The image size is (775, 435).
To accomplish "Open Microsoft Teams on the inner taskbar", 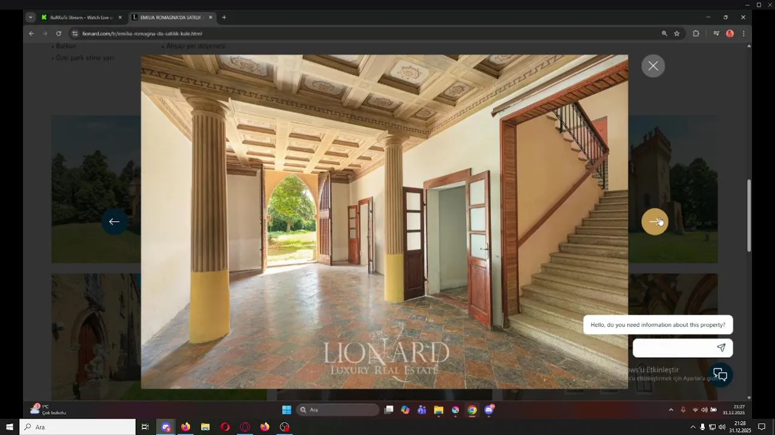I will click(422, 410).
